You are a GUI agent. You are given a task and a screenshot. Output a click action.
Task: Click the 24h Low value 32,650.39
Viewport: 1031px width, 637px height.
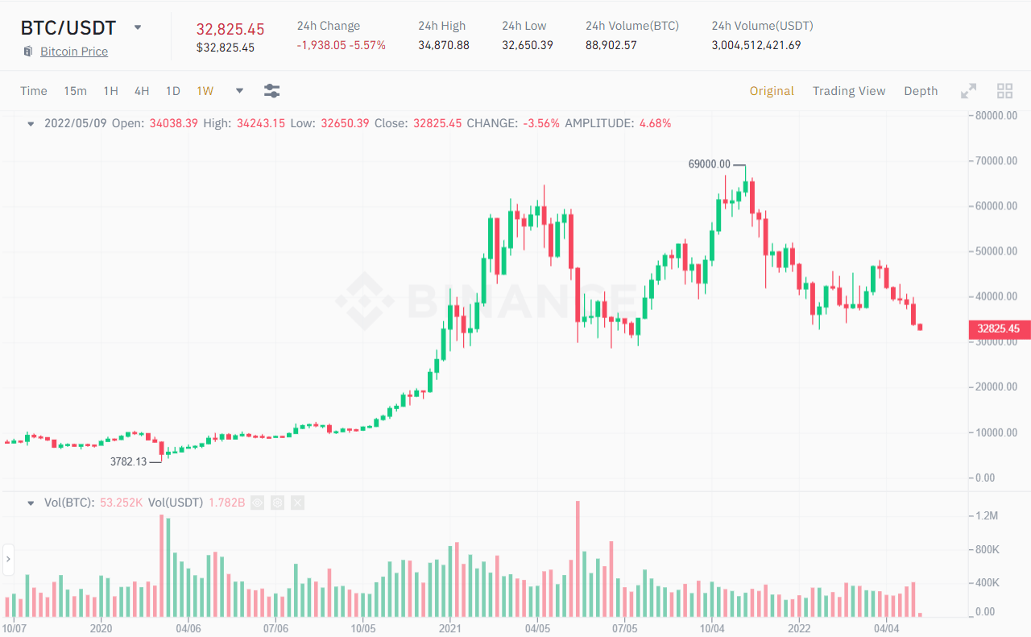coord(527,45)
